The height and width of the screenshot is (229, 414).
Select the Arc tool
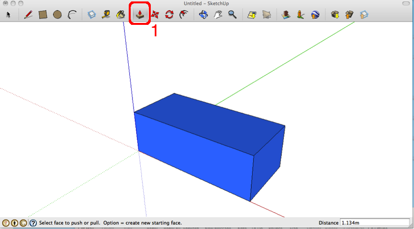click(72, 15)
